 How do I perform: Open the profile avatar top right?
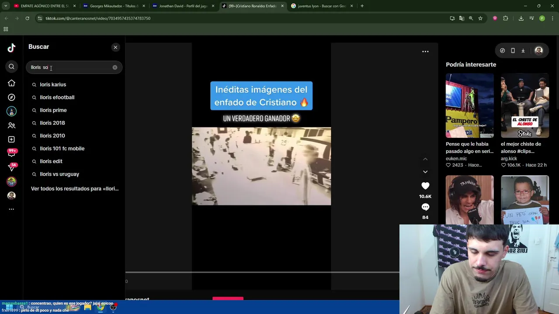coord(538,51)
